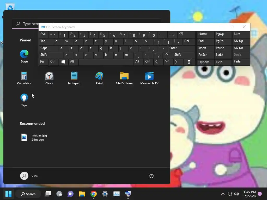Open recommended file images.jpg

pos(34,137)
